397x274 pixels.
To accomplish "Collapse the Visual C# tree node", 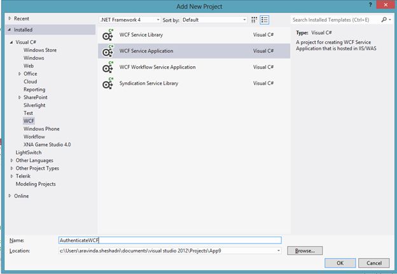I will (11, 42).
